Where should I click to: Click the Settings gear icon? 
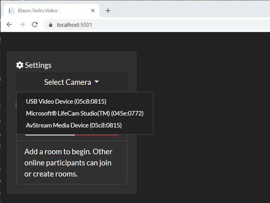point(19,65)
